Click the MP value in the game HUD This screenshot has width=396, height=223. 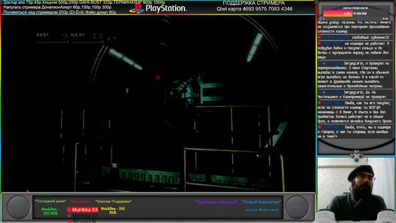pyautogui.click(x=98, y=36)
